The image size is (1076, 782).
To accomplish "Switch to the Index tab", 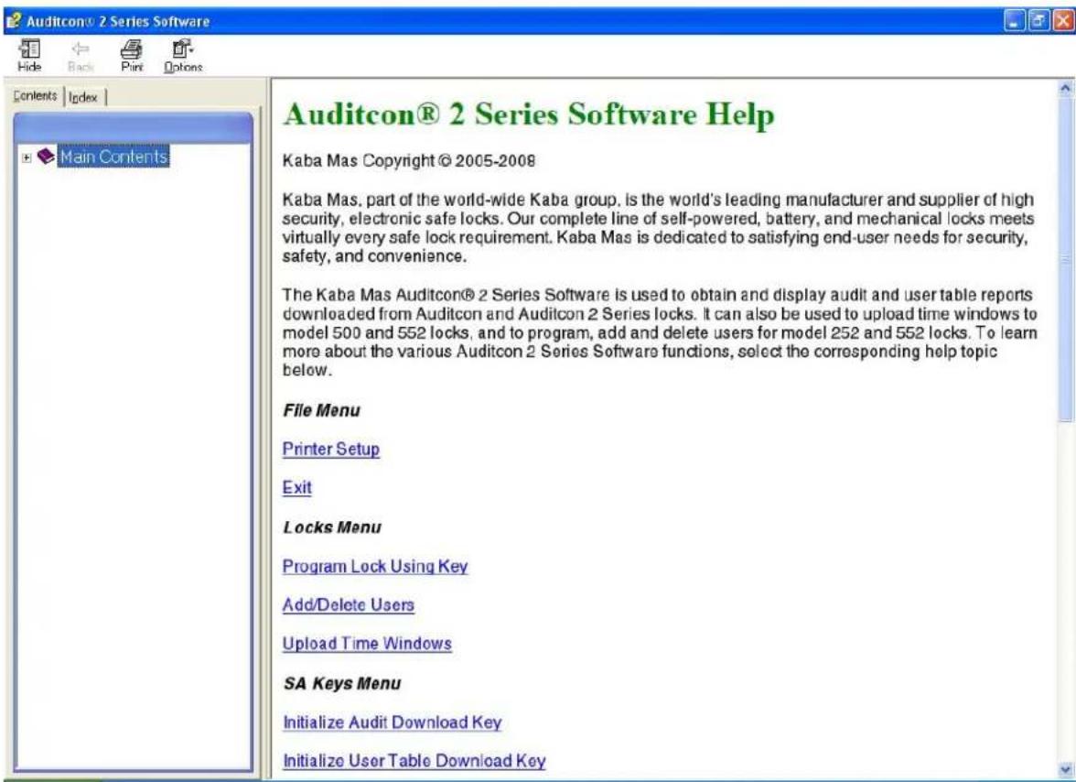I will point(83,97).
